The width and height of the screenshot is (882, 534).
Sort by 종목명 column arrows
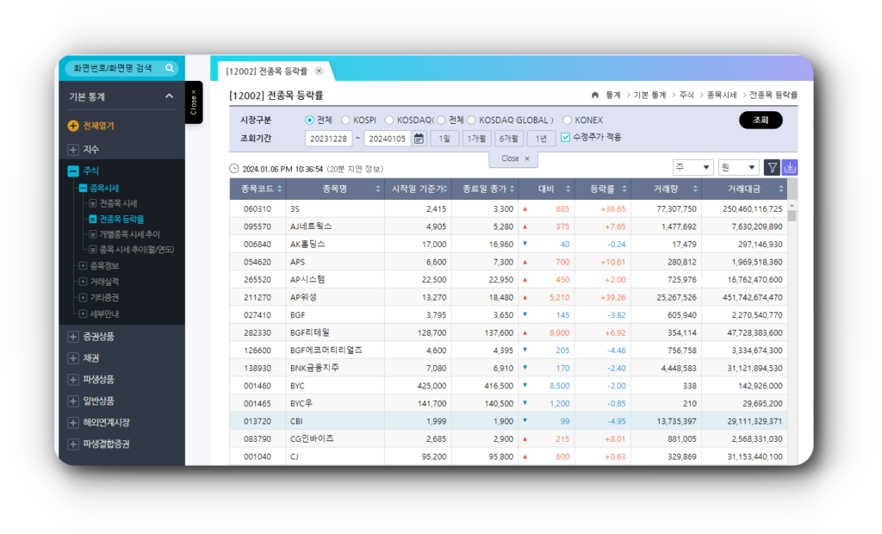378,189
